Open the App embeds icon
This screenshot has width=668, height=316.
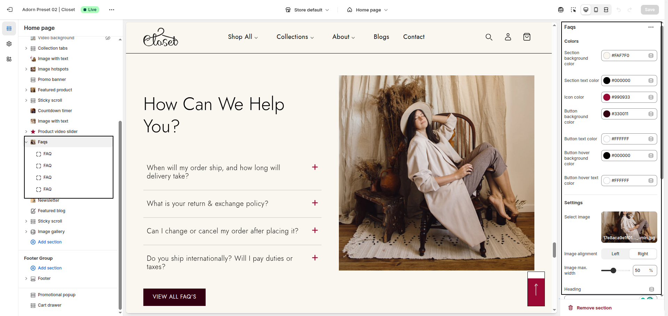(9, 59)
